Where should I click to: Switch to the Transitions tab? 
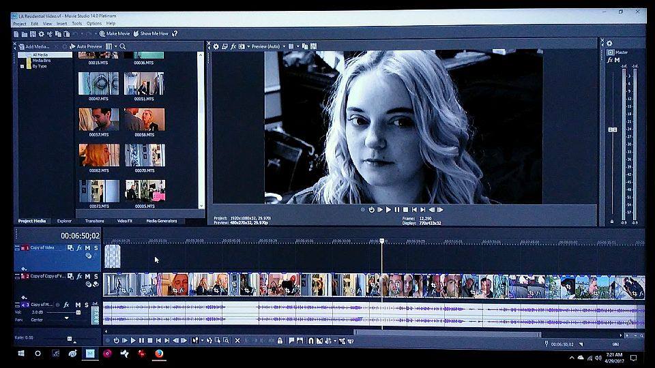(94, 221)
